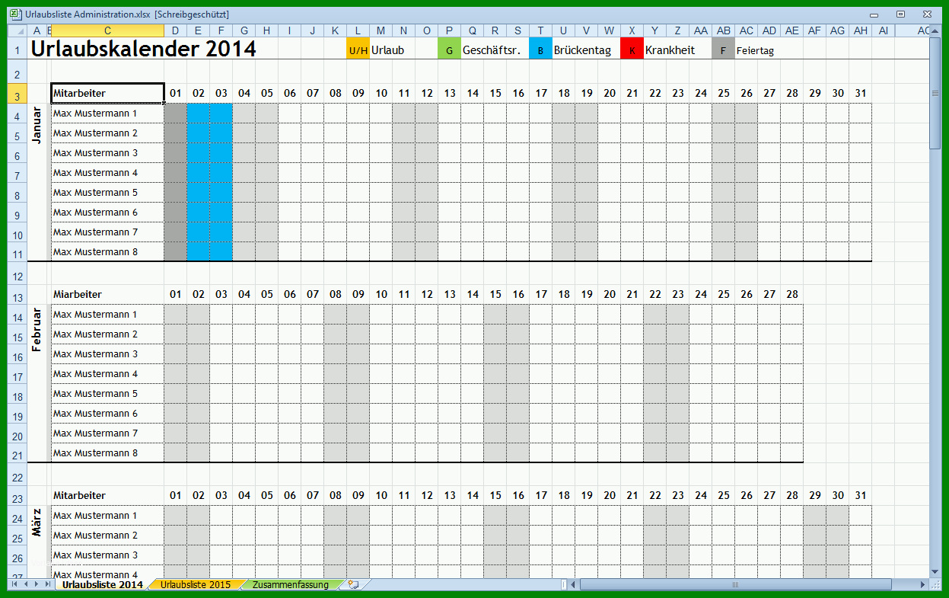Click the tab bar split handle beside the horizontal scrollbar

pyautogui.click(x=564, y=584)
